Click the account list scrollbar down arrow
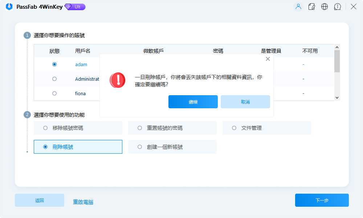The image size is (363, 218). (x=337, y=97)
